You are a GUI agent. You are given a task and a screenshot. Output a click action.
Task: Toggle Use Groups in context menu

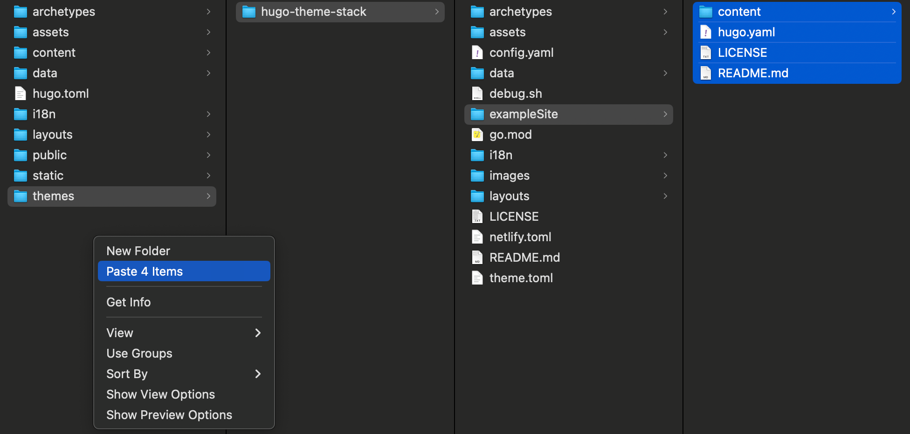coord(139,353)
